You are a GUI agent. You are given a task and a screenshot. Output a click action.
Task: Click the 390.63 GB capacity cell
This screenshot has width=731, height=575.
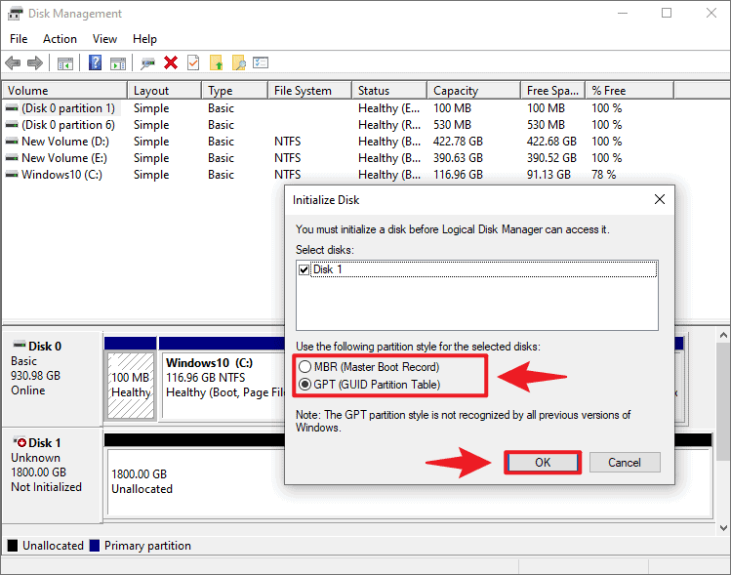click(x=459, y=158)
